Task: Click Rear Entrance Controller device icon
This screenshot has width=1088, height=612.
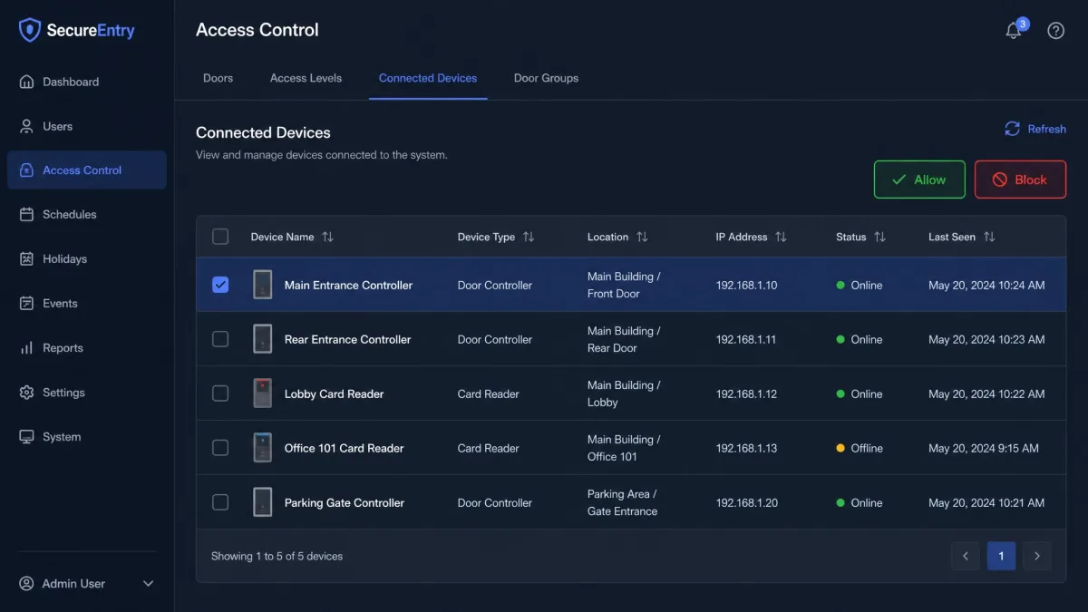Action: (x=262, y=339)
